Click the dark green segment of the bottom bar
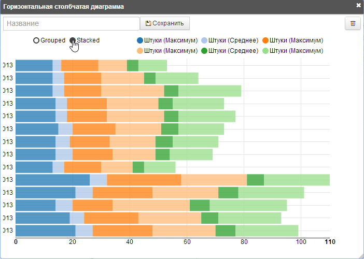Viewport: 364px width, 259px height. pos(226,231)
